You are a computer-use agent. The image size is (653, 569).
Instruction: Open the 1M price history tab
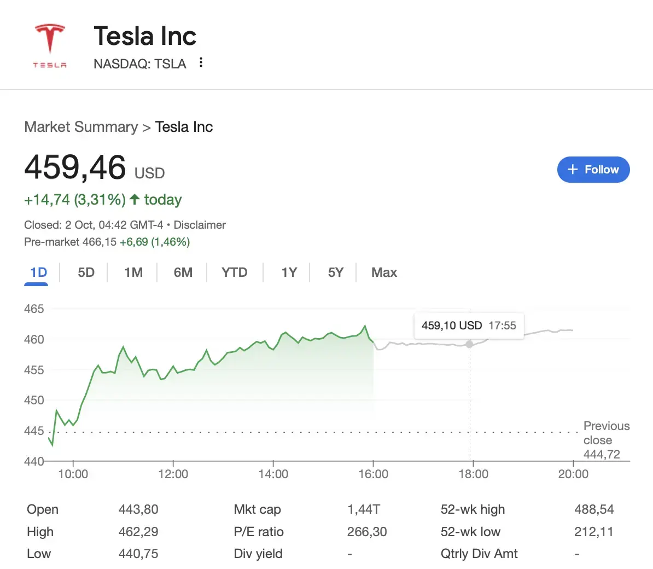[133, 272]
